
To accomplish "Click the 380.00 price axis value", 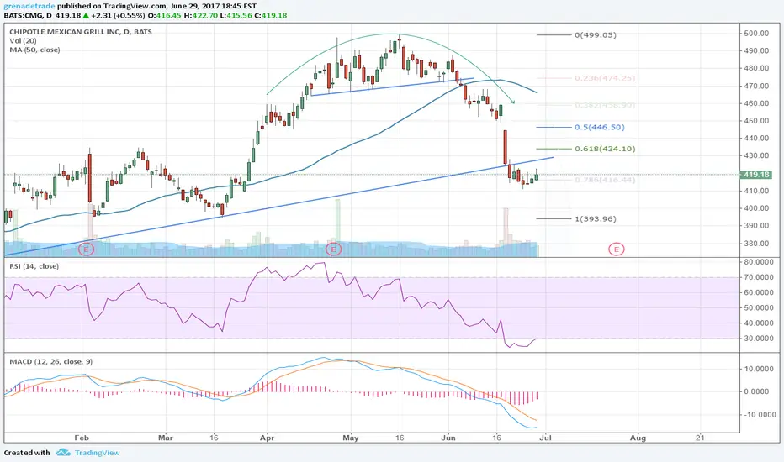I will (756, 244).
